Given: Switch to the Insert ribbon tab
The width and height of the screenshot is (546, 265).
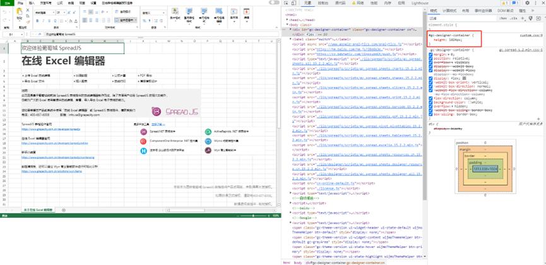Looking at the screenshot, I should 32,3.
